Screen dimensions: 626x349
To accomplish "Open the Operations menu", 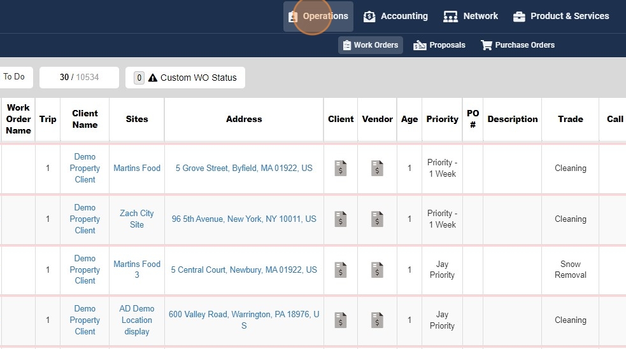I will coord(318,17).
